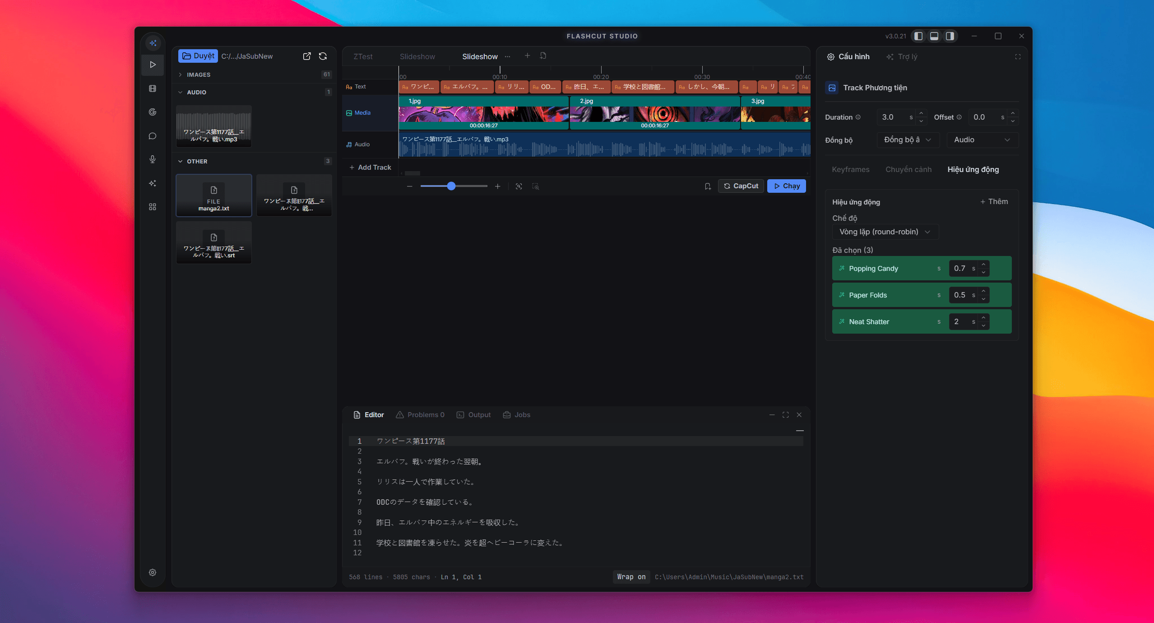Image resolution: width=1154 pixels, height=623 pixels.
Task: Select the mp3 audio thumbnail in AUDIO
Action: 214,126
